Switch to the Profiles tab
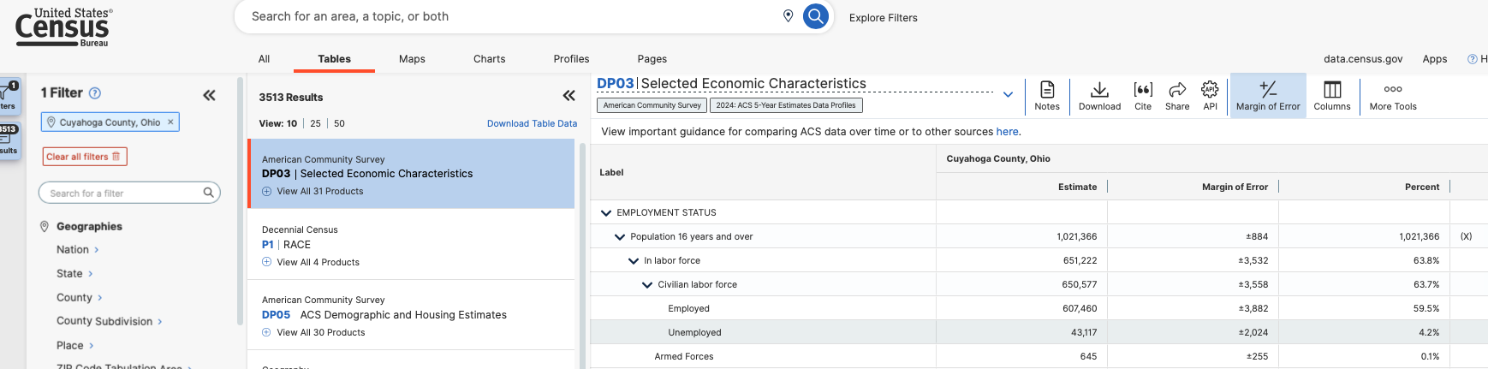1488x369 pixels. (x=571, y=58)
